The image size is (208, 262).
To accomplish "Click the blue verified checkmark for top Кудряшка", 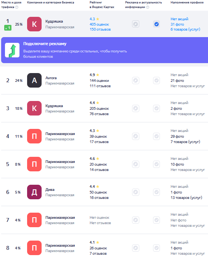I will click(156, 24).
